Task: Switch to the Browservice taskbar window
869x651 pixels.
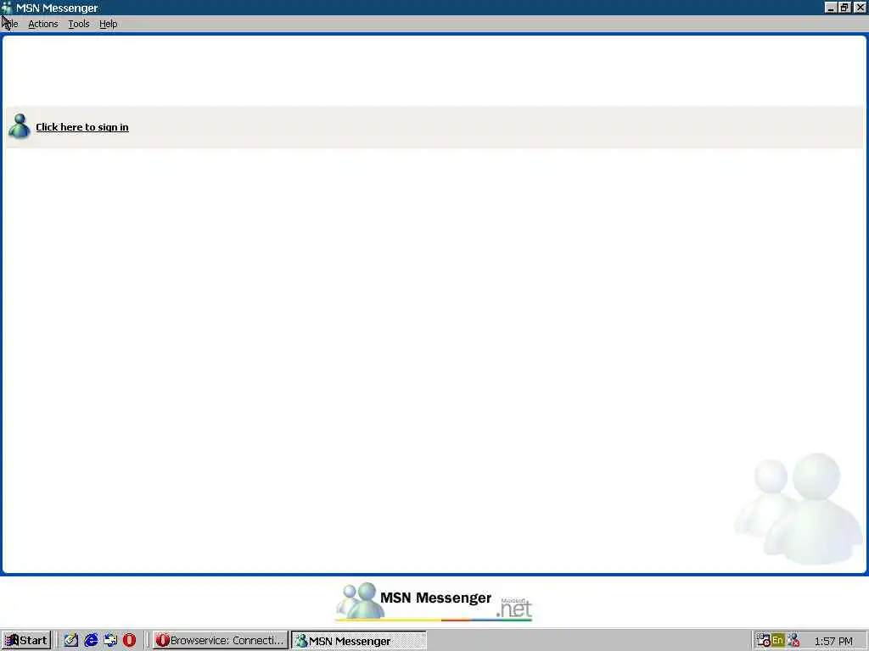Action: point(221,641)
